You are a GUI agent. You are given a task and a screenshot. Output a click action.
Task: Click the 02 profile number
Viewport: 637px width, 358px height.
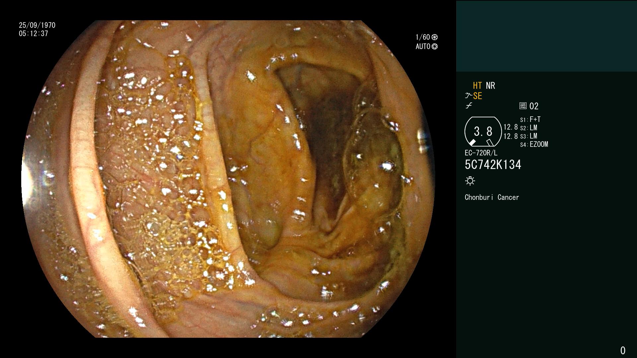[x=534, y=106]
